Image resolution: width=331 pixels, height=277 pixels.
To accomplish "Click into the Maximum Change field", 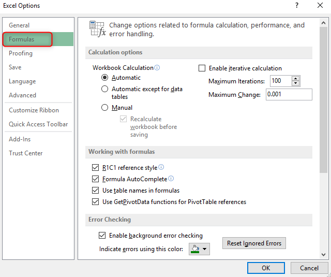I will [x=289, y=94].
